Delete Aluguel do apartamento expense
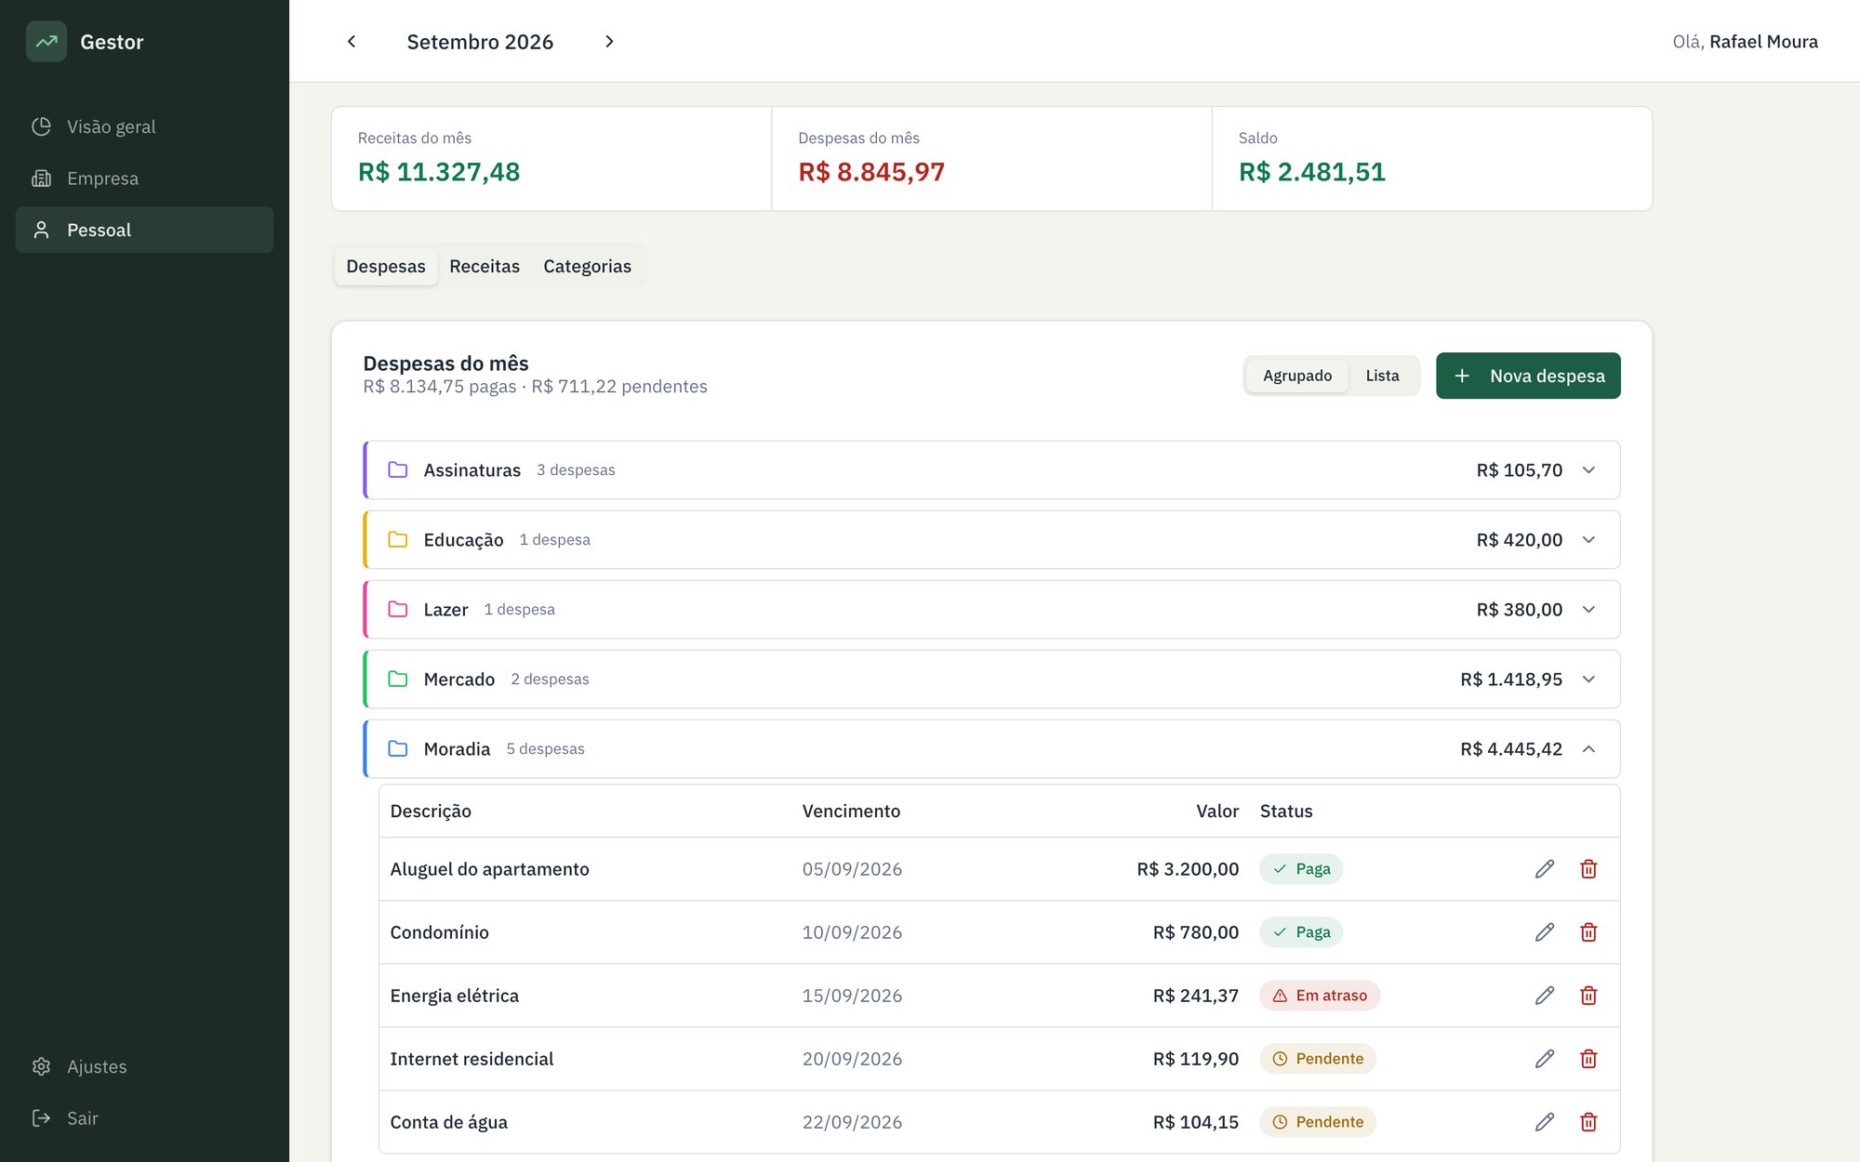The image size is (1860, 1162). 1588,869
